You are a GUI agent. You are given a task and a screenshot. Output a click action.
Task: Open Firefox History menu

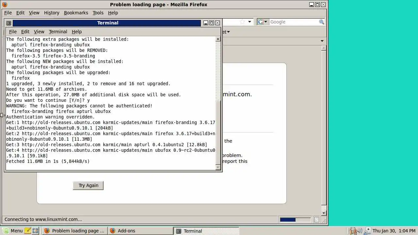click(x=52, y=13)
